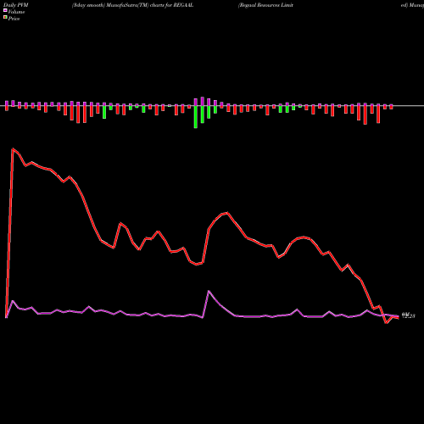Click the magenta volume line's spike at mid-chart
Viewport: 424px width, 424px height.
(209, 291)
